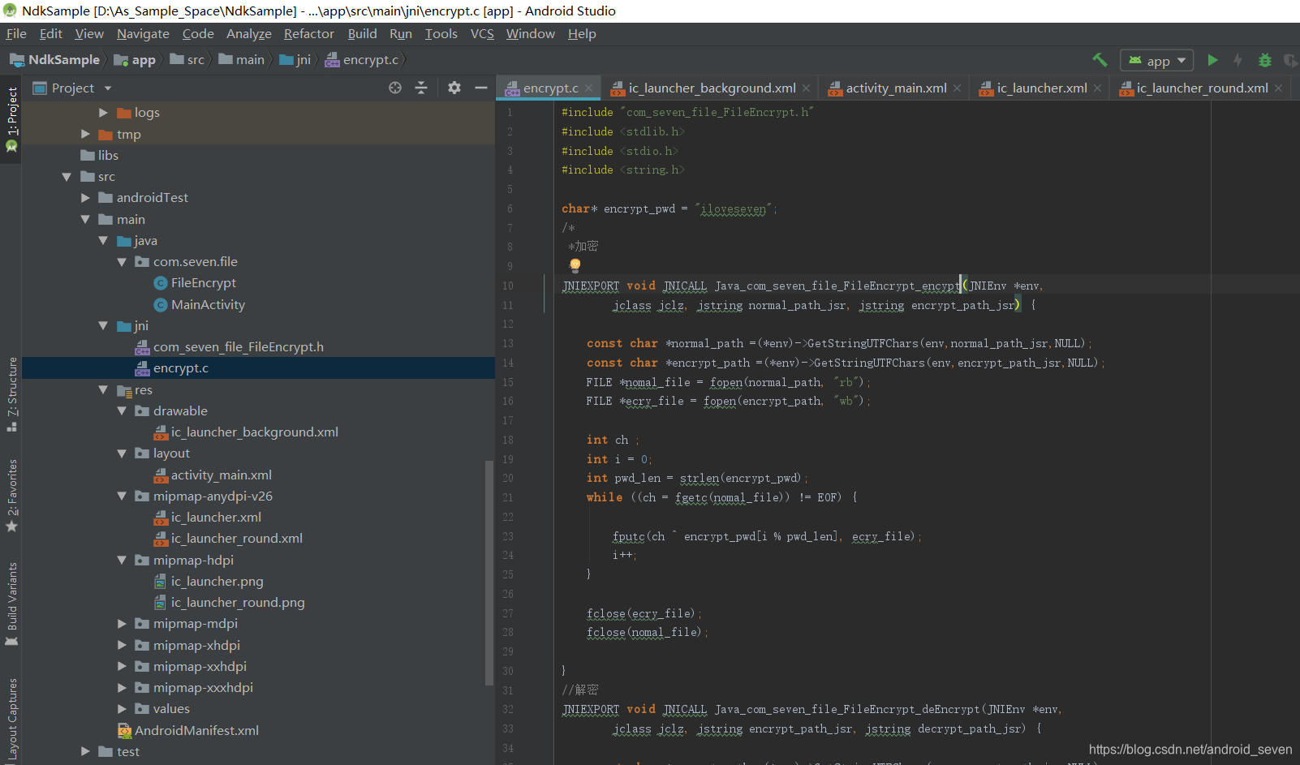Toggle the Build Variants tool window
The width and height of the screenshot is (1300, 765).
(x=11, y=604)
